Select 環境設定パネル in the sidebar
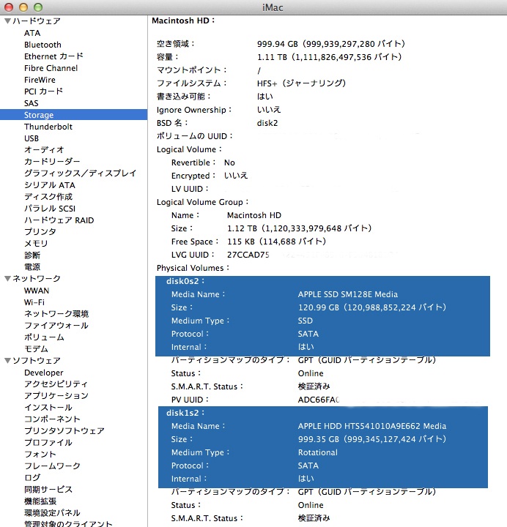 52,513
